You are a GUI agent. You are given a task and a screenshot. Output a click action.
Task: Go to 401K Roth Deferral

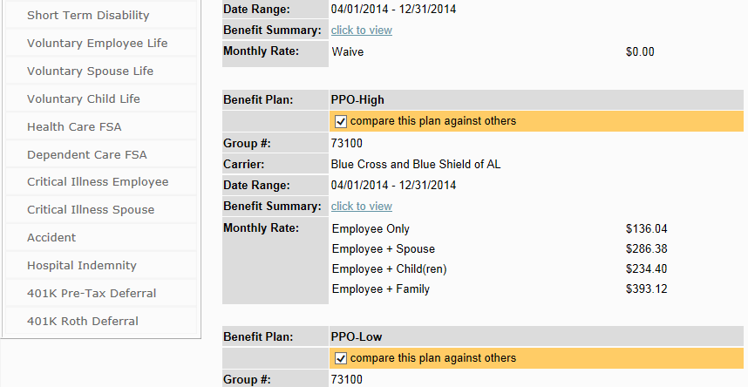click(x=83, y=322)
